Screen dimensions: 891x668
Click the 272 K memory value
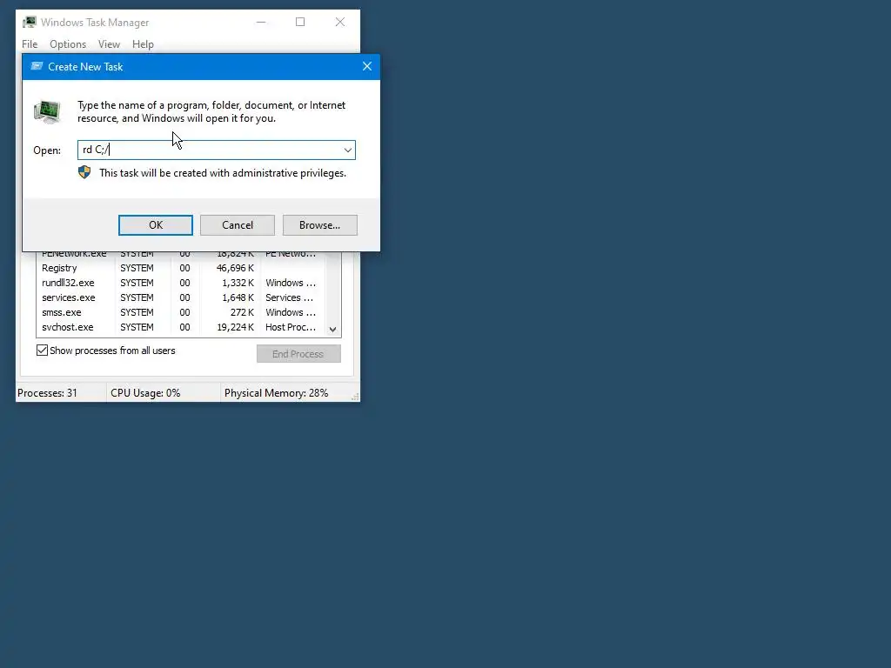click(x=242, y=312)
